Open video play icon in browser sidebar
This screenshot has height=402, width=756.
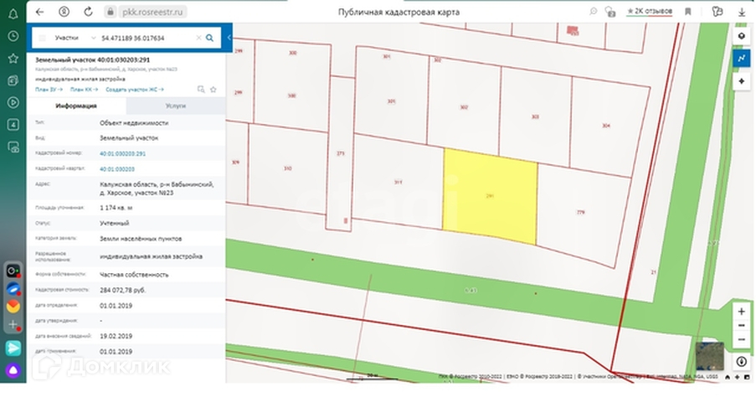point(13,102)
